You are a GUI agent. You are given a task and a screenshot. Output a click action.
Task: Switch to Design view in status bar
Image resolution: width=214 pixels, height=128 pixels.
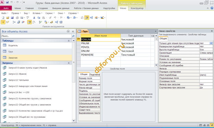tap(212, 125)
